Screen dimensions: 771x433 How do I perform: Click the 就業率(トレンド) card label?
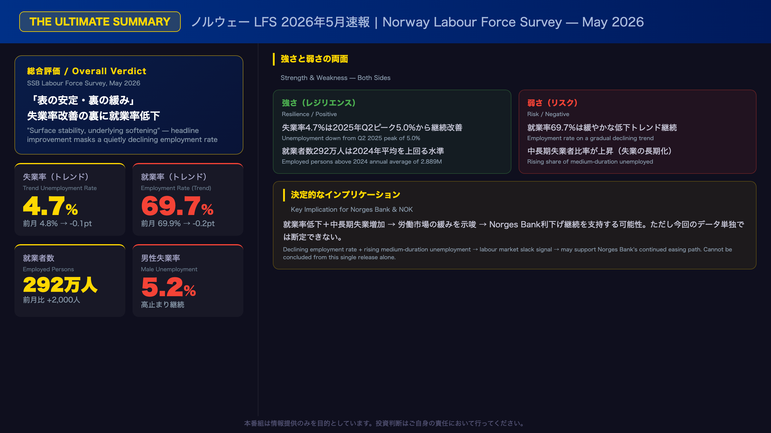174,177
